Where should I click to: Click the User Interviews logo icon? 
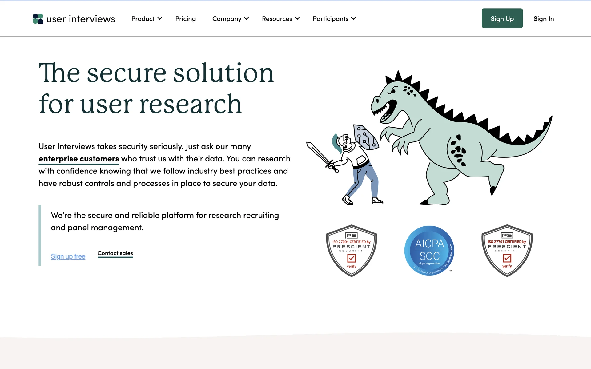(x=38, y=19)
